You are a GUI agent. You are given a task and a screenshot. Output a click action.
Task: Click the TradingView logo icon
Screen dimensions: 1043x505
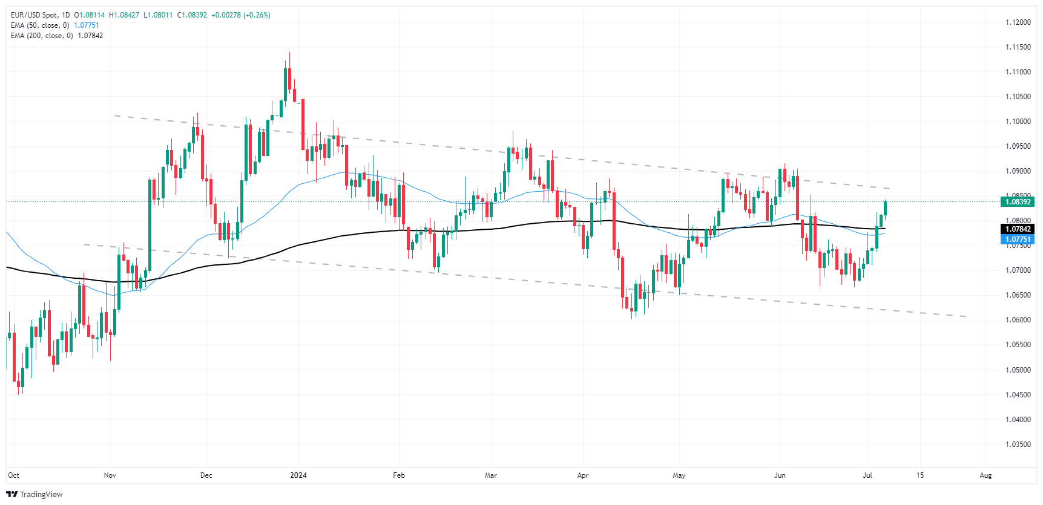[12, 494]
